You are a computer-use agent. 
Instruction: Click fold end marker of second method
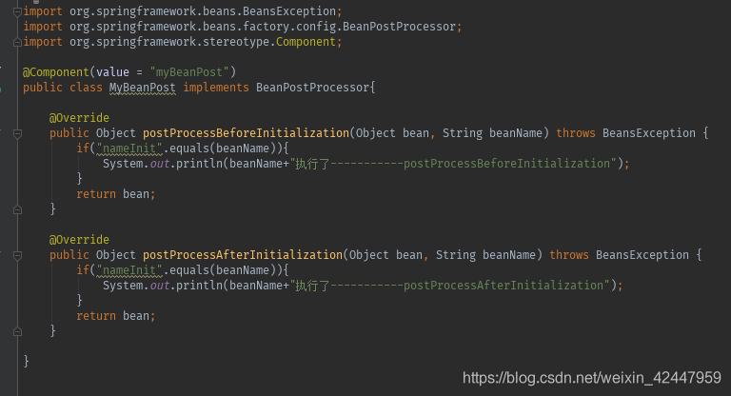[18, 330]
